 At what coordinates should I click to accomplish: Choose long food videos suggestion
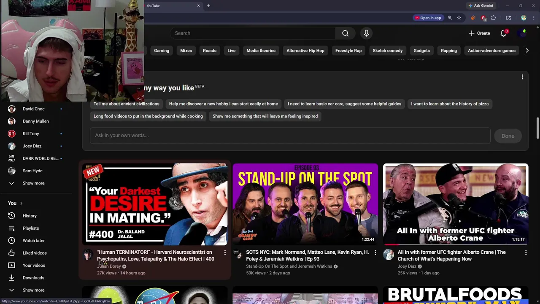(148, 116)
